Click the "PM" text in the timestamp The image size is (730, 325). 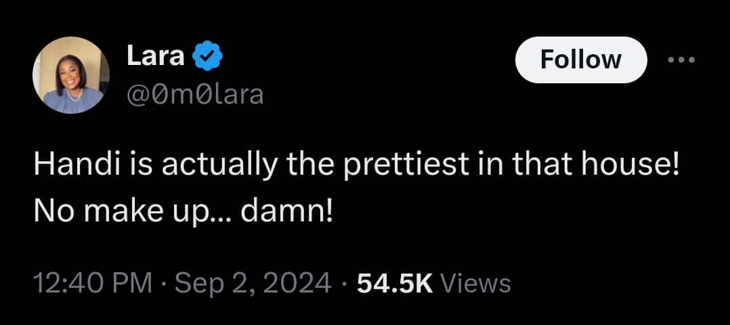pyautogui.click(x=133, y=282)
